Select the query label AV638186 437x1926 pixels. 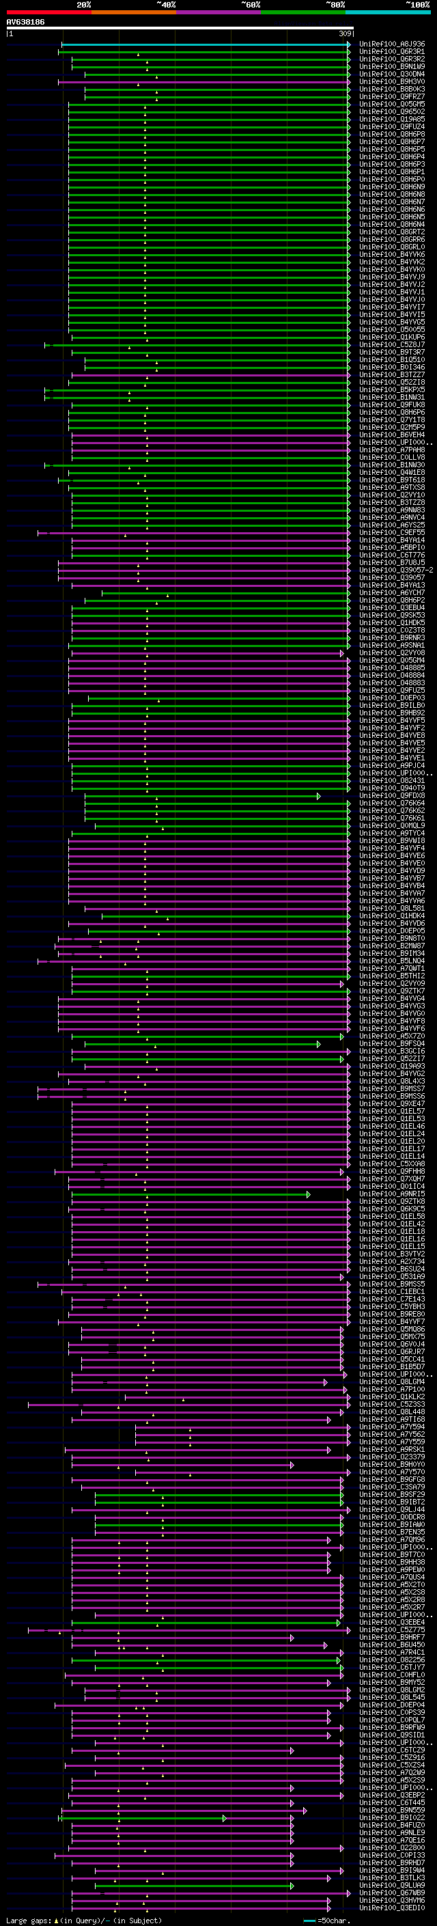pyautogui.click(x=25, y=23)
